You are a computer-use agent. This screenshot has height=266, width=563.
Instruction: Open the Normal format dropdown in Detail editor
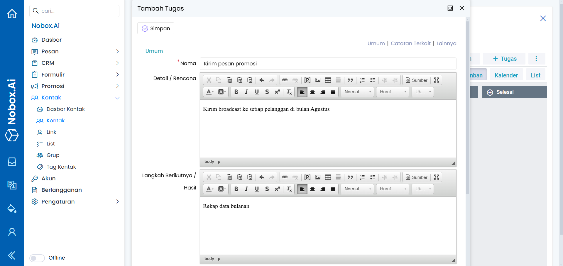(357, 92)
